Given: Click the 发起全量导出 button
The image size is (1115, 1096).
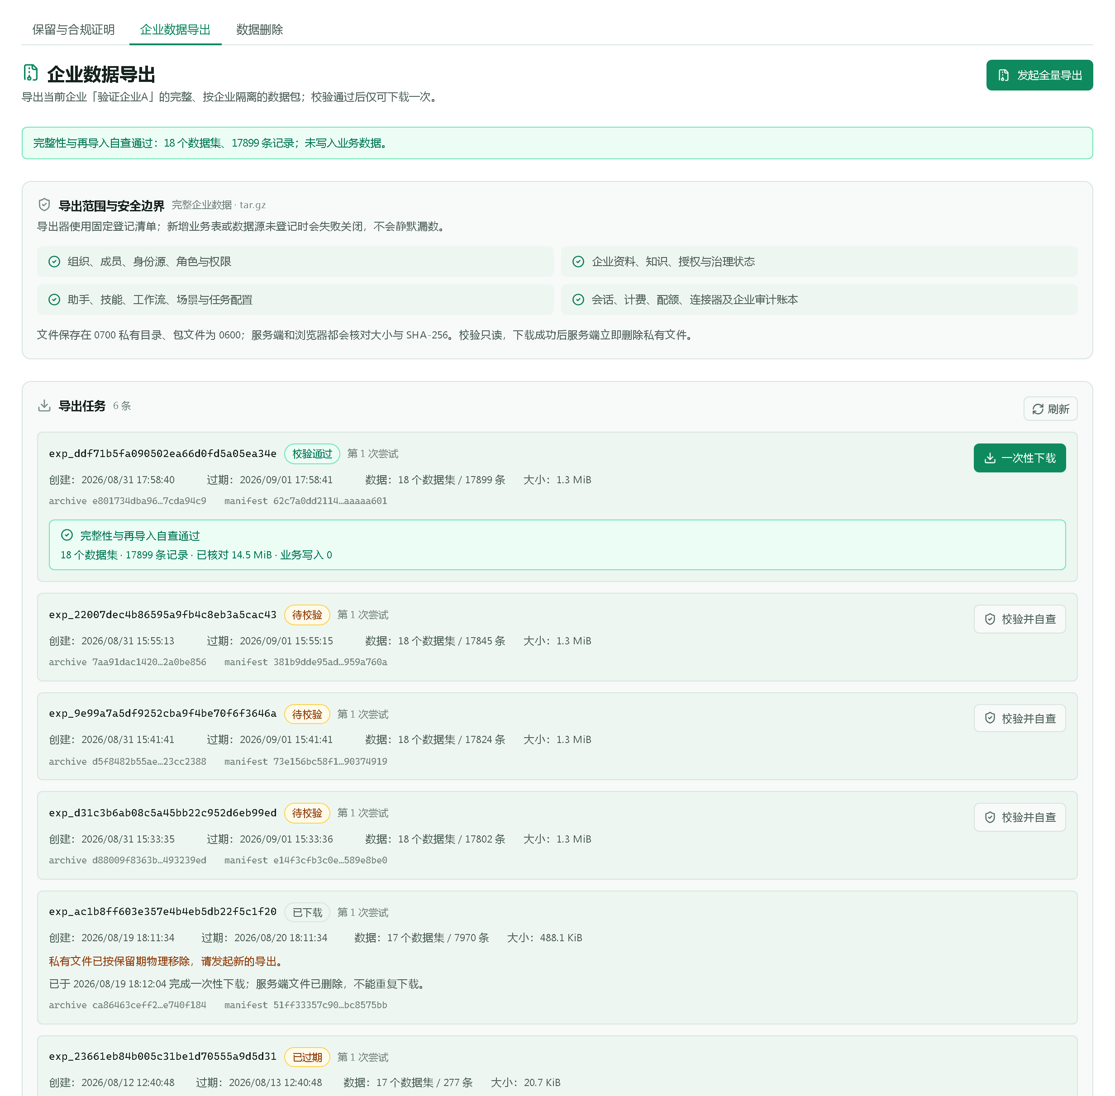Looking at the screenshot, I should pos(1039,76).
